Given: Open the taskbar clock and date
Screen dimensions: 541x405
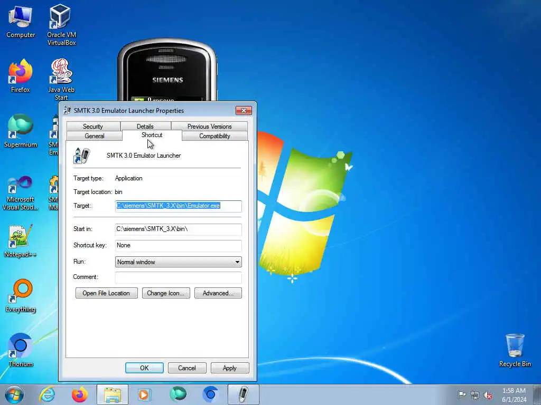Looking at the screenshot, I should pos(514,395).
